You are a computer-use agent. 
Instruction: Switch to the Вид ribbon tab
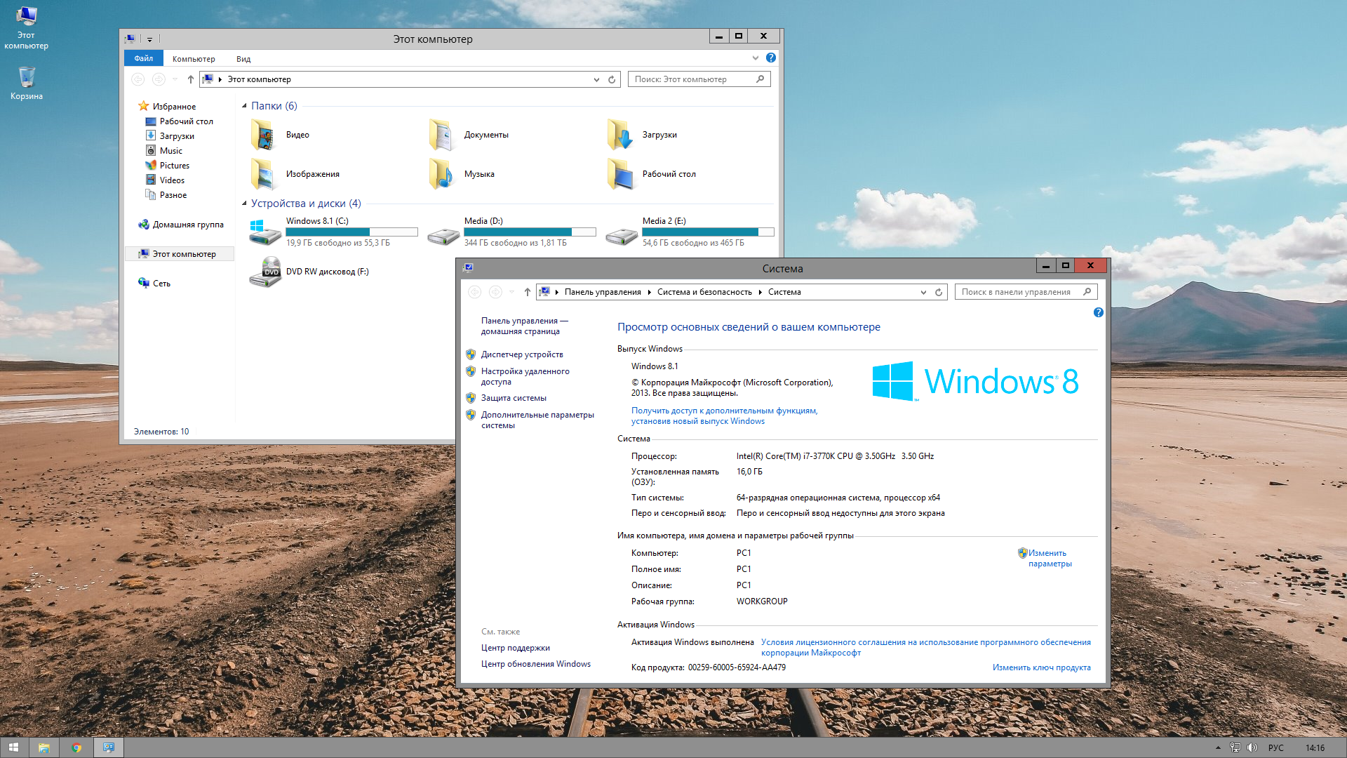click(x=243, y=59)
